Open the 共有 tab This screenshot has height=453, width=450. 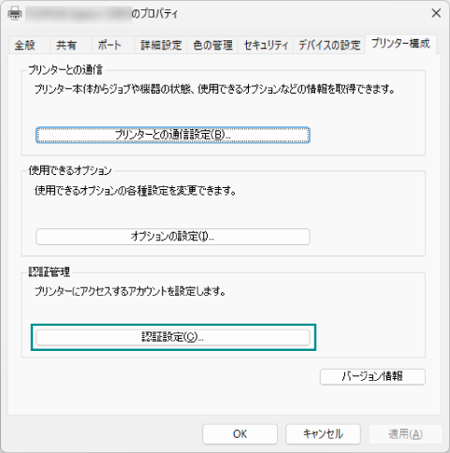66,45
